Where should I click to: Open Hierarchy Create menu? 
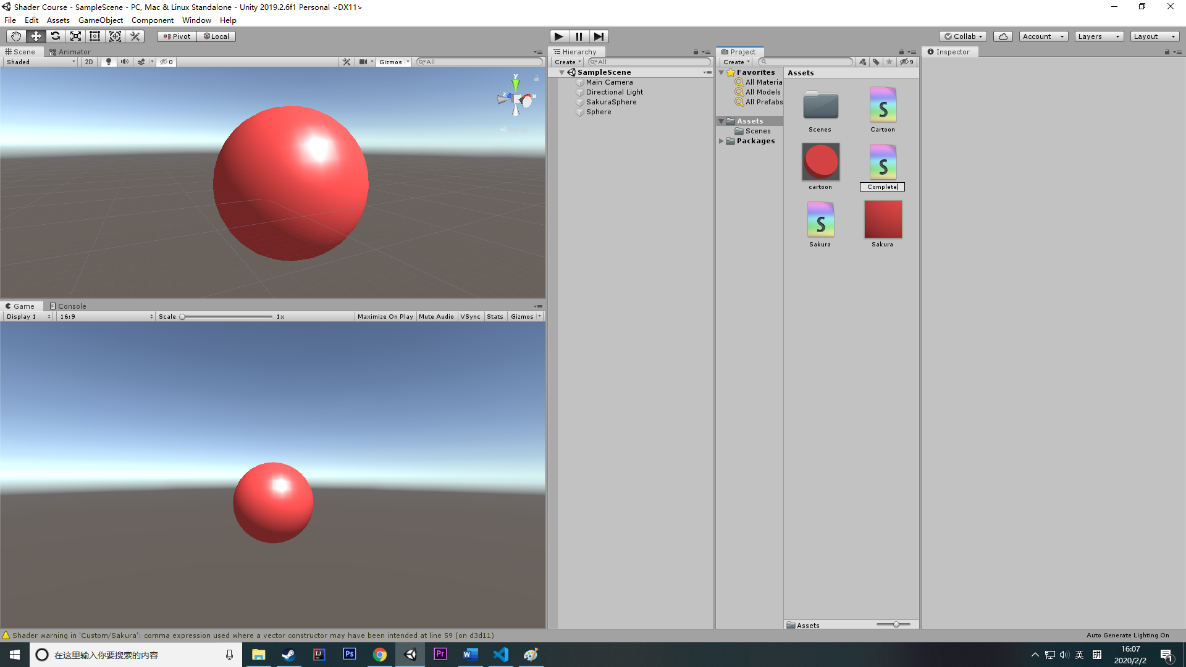coord(568,62)
